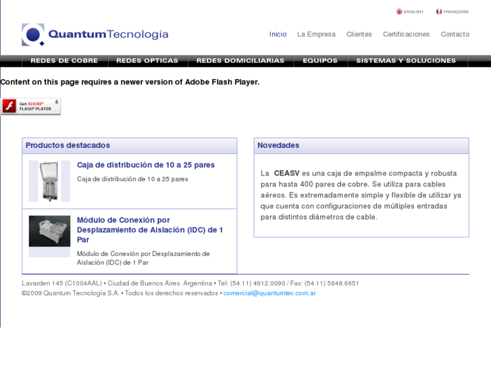491x368 pixels.
Task: Open La Empresa page
Action: (x=316, y=34)
